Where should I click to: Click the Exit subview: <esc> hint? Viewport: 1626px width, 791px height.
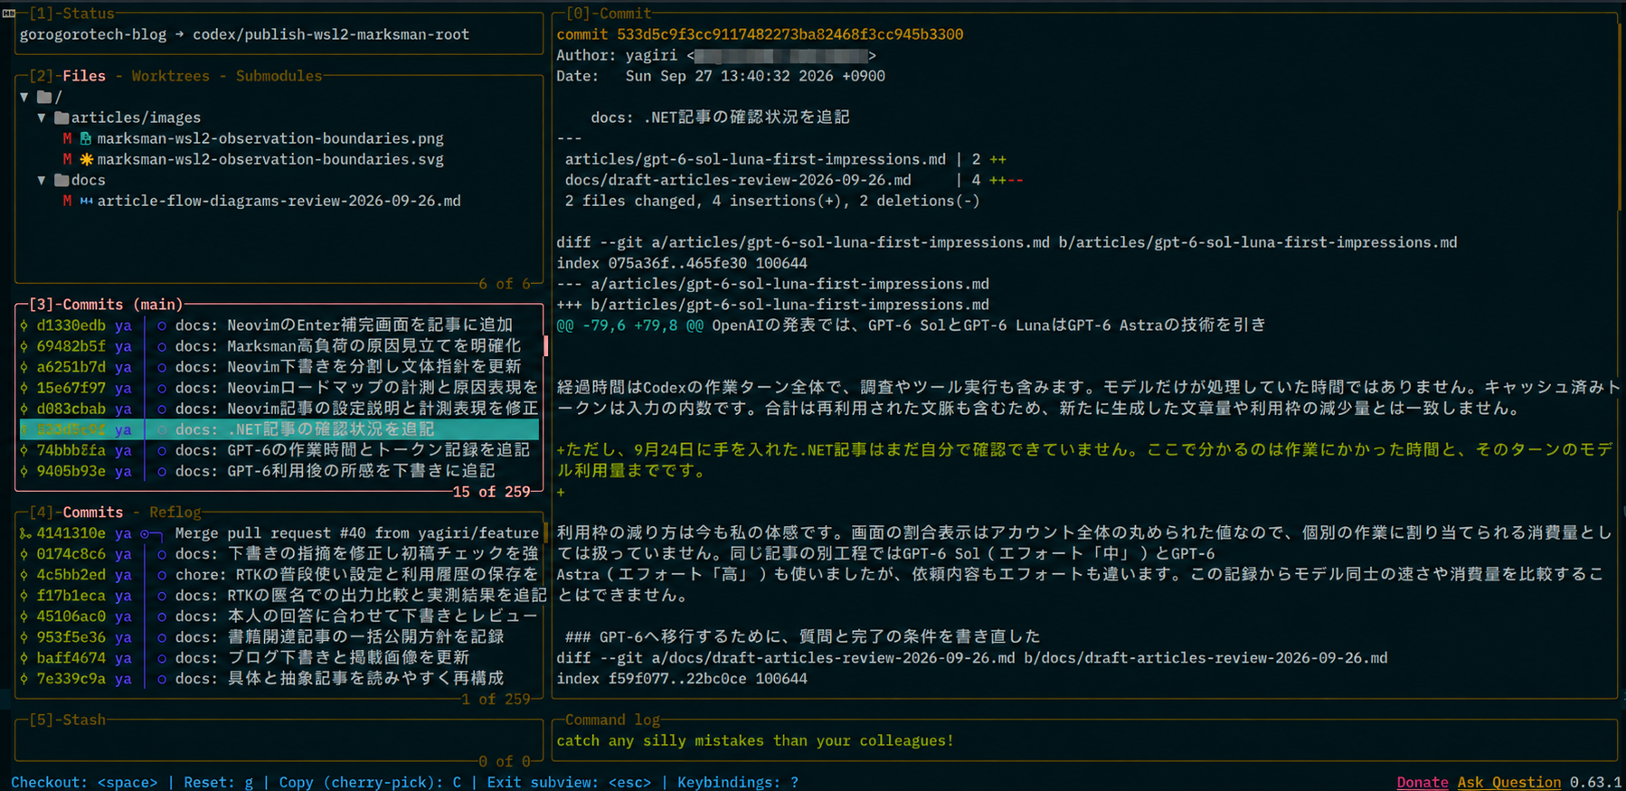(x=569, y=782)
